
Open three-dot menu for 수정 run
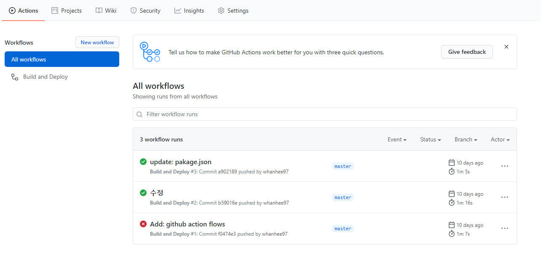point(505,197)
